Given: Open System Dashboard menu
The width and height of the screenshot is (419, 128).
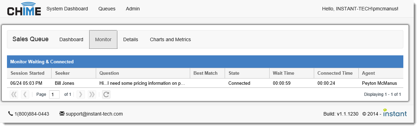Looking at the screenshot, I should click(67, 9).
